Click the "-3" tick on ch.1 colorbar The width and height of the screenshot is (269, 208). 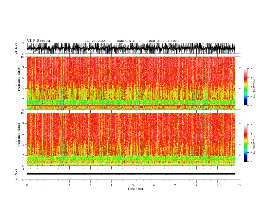click(250, 68)
